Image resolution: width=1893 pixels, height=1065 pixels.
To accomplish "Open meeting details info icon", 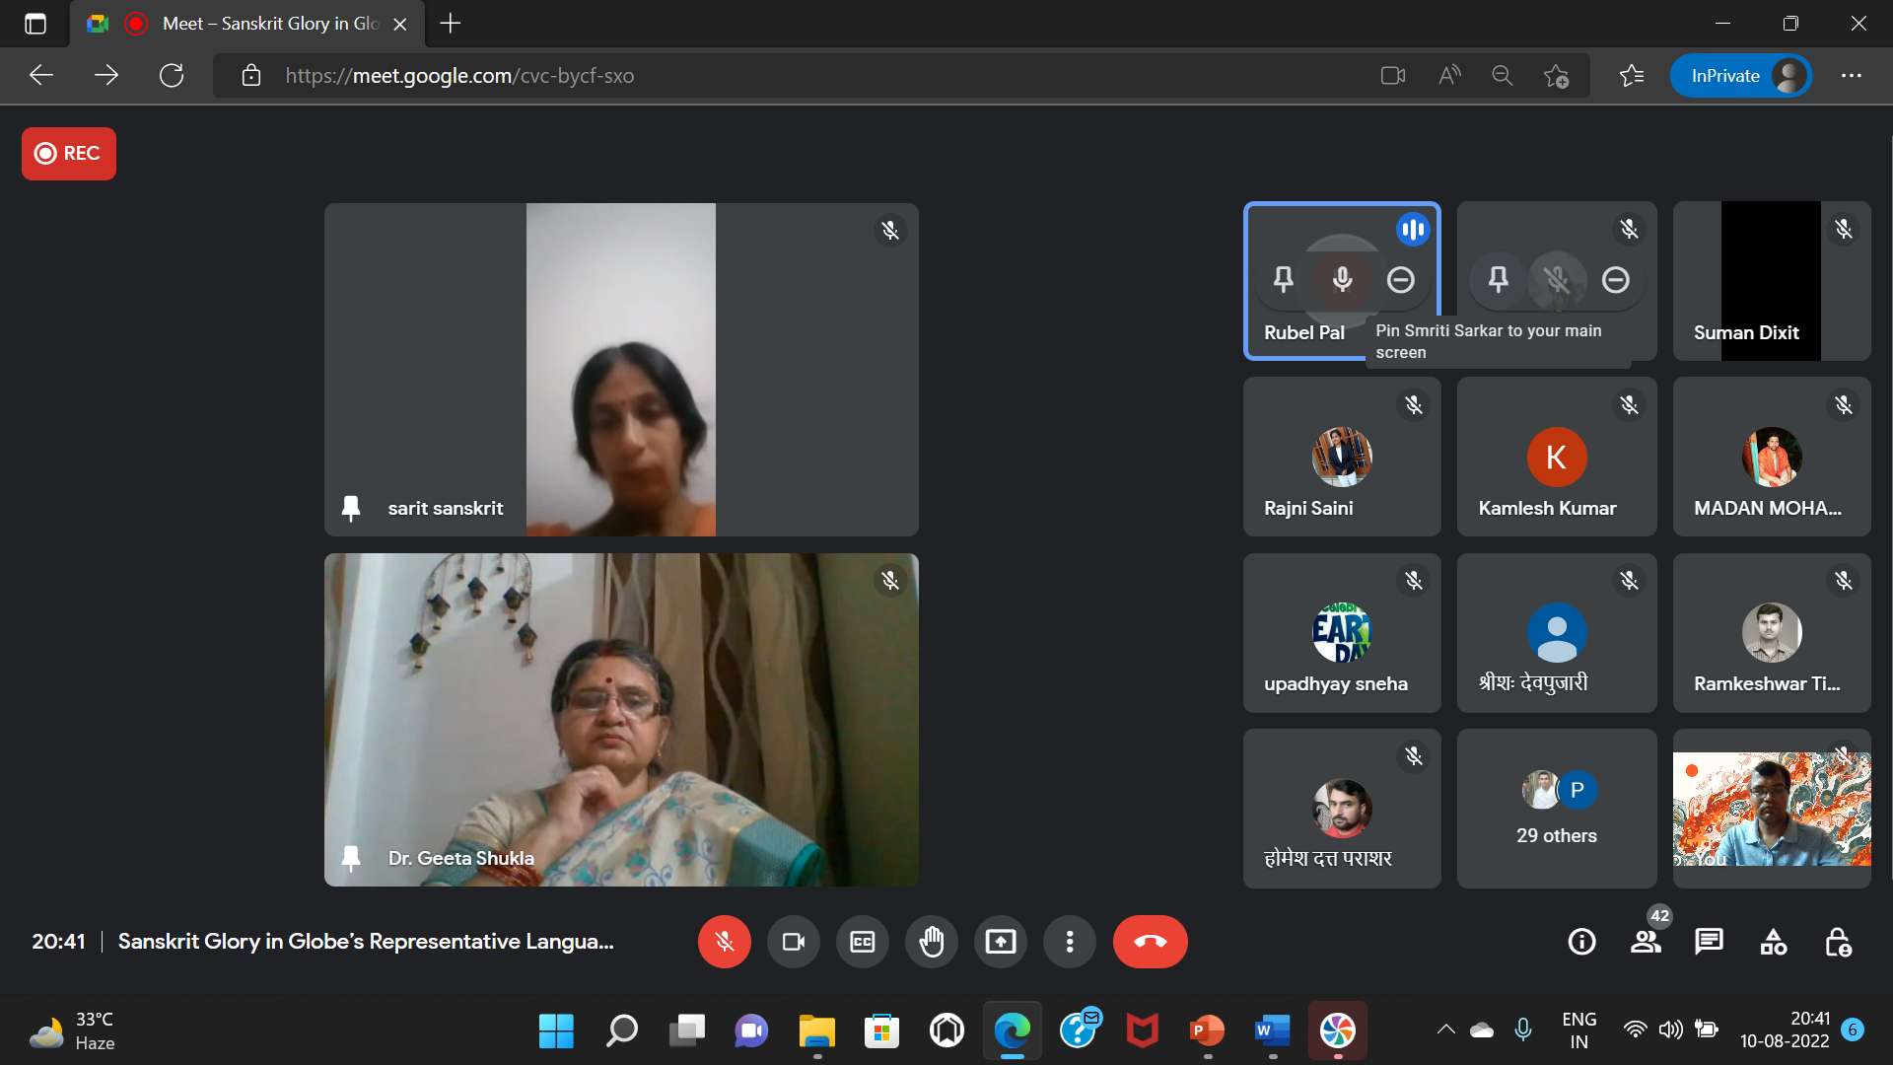I will pos(1581,942).
